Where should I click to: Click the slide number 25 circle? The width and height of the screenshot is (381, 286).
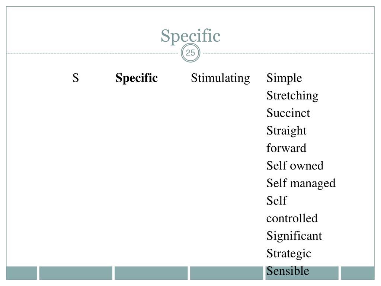point(190,53)
